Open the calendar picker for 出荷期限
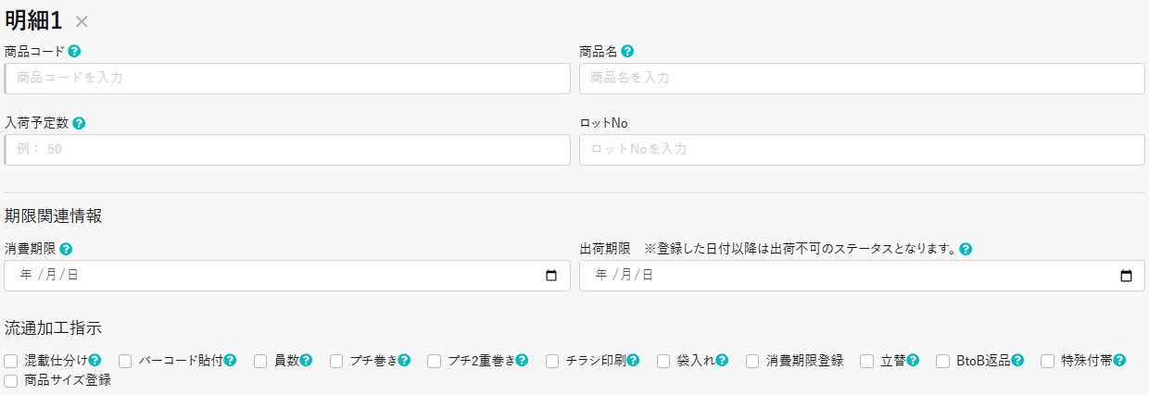 1126,275
